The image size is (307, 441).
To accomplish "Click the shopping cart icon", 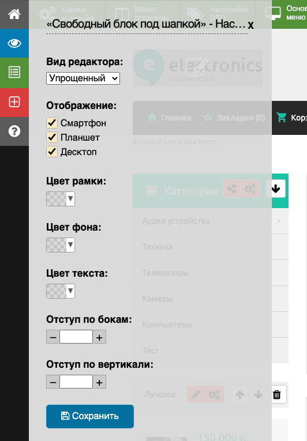I will pos(281,117).
